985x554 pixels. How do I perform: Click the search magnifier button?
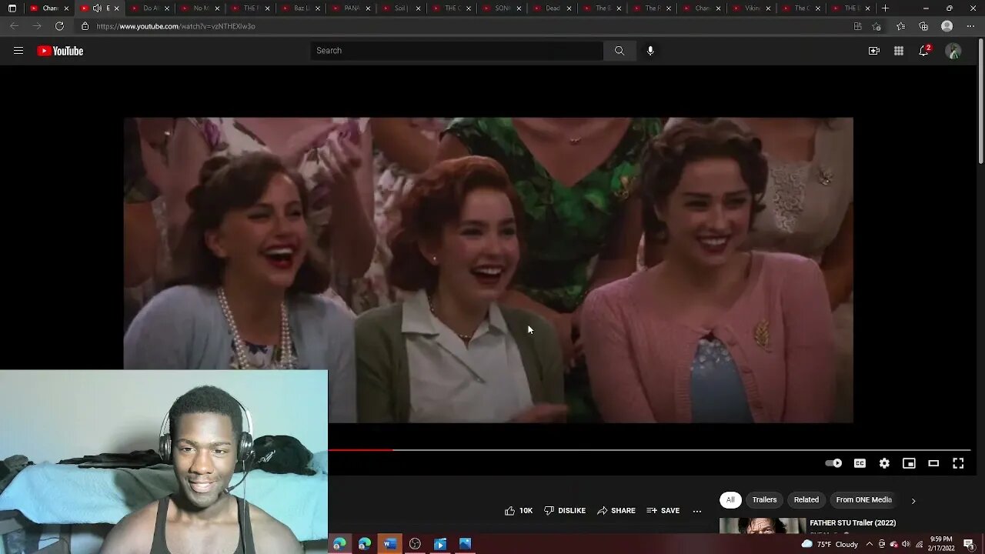click(619, 51)
